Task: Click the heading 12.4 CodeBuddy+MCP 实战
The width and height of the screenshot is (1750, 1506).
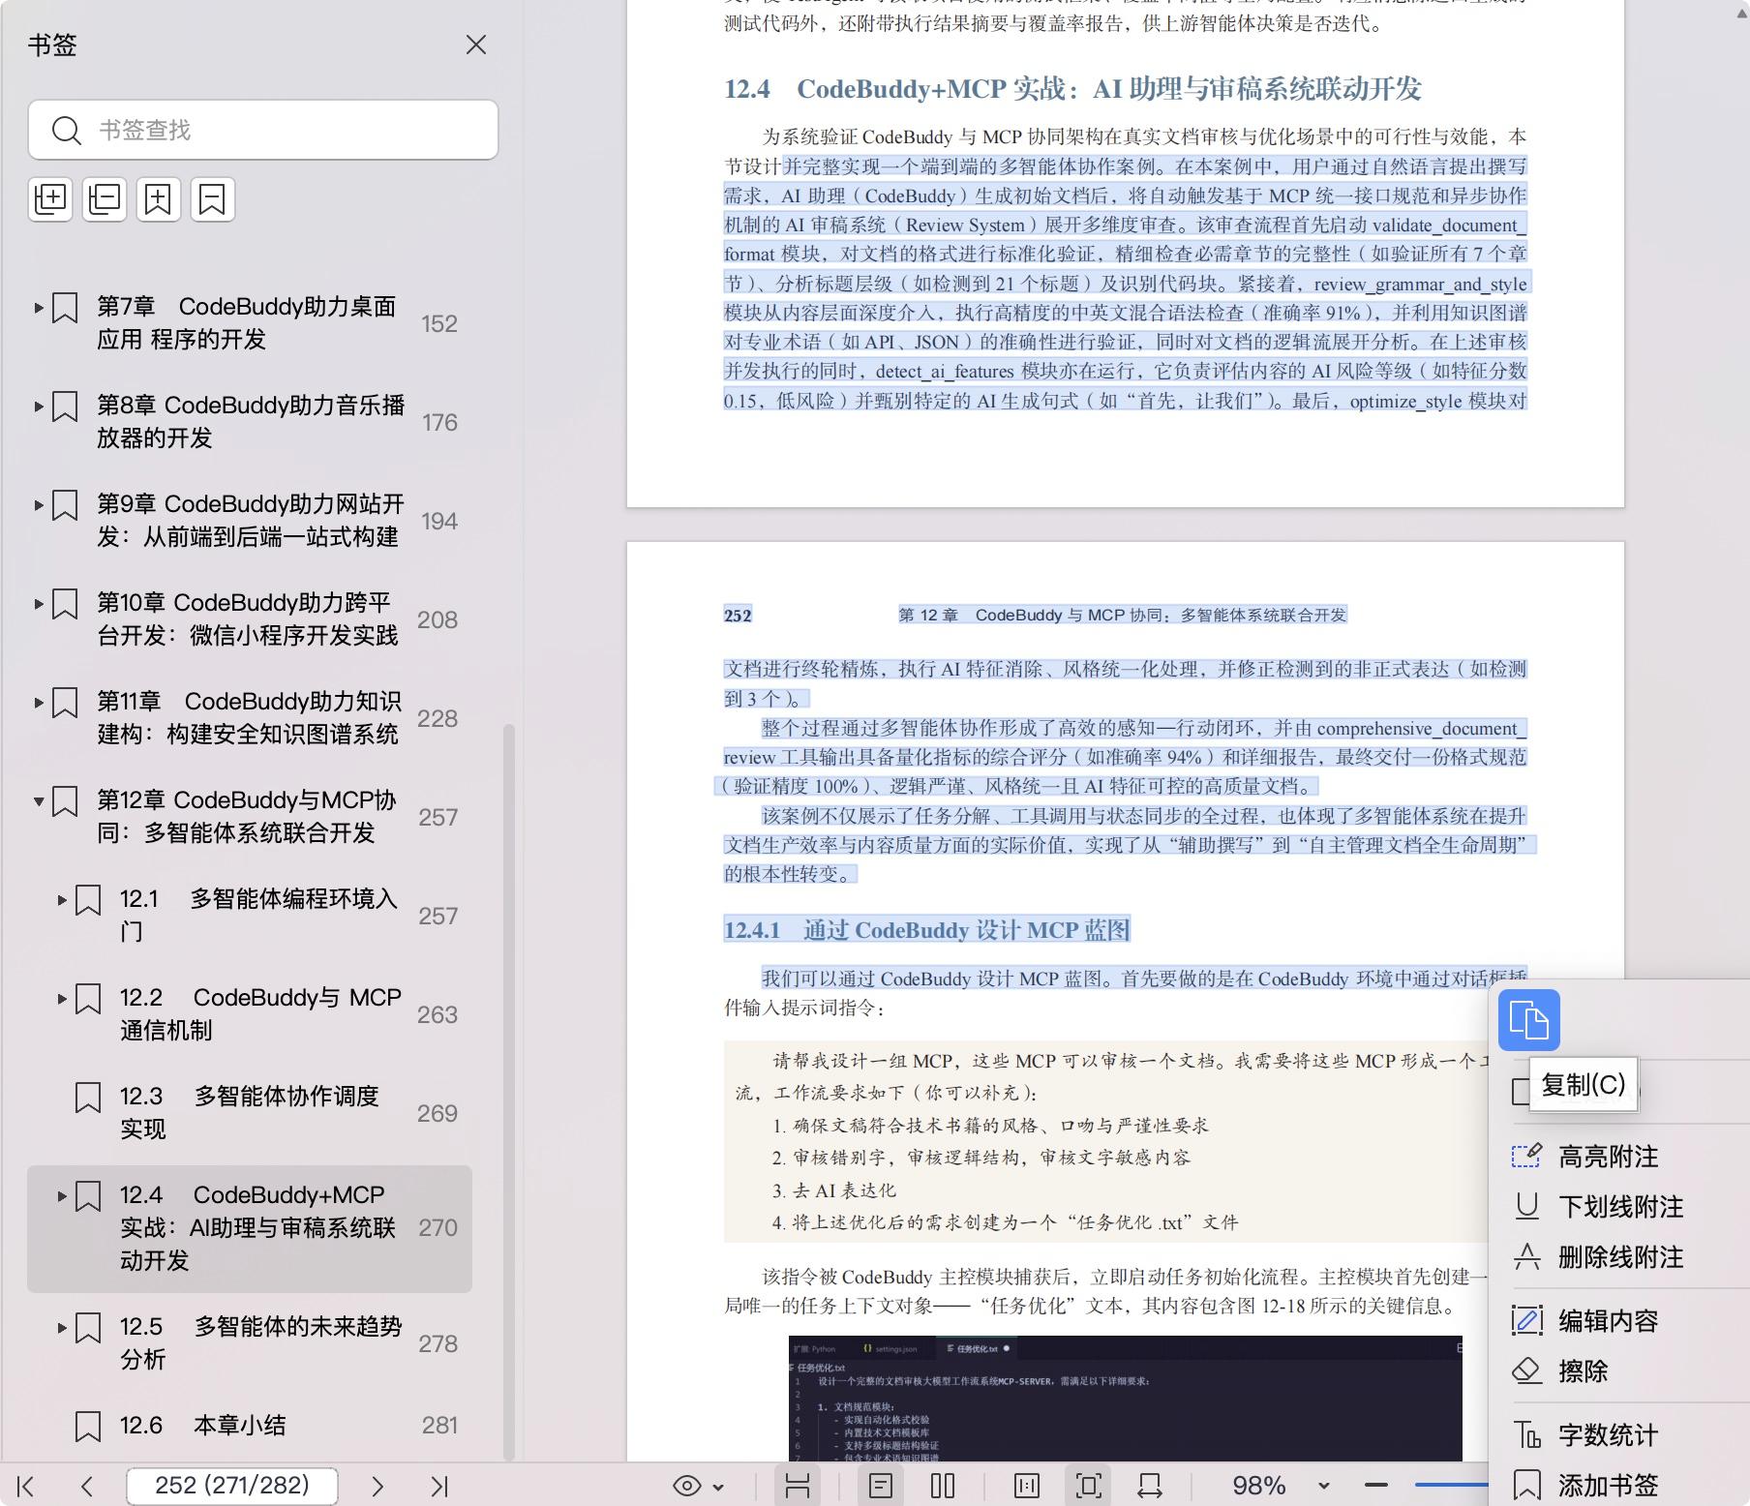Action: [x=1072, y=89]
